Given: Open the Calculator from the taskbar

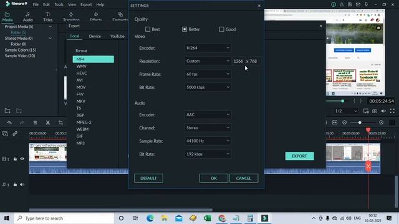Looking at the screenshot, I should [250, 218].
